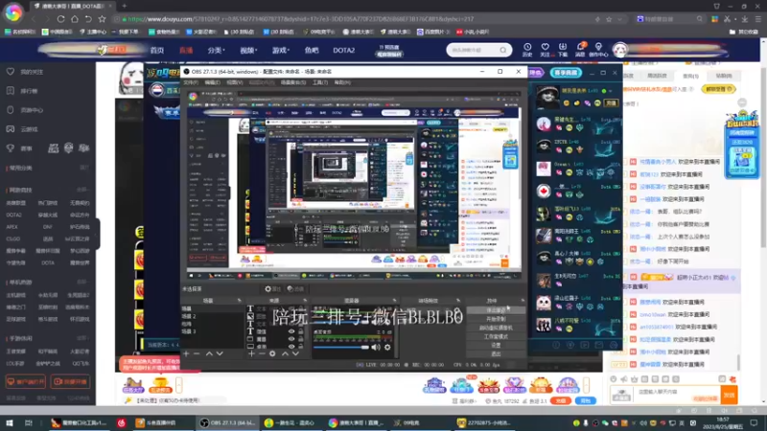Expand the 游戏 dropdown in Douyu navigation
This screenshot has width=767, height=431.
280,50
